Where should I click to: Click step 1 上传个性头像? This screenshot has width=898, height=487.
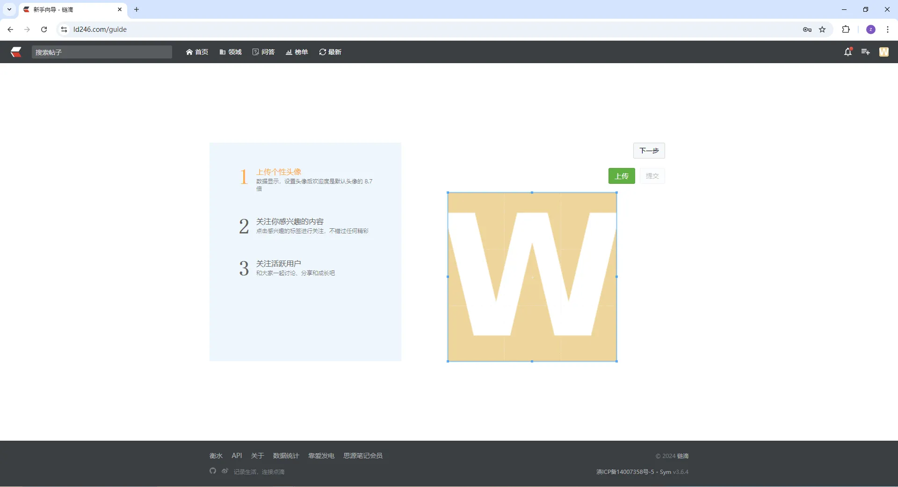(x=279, y=172)
